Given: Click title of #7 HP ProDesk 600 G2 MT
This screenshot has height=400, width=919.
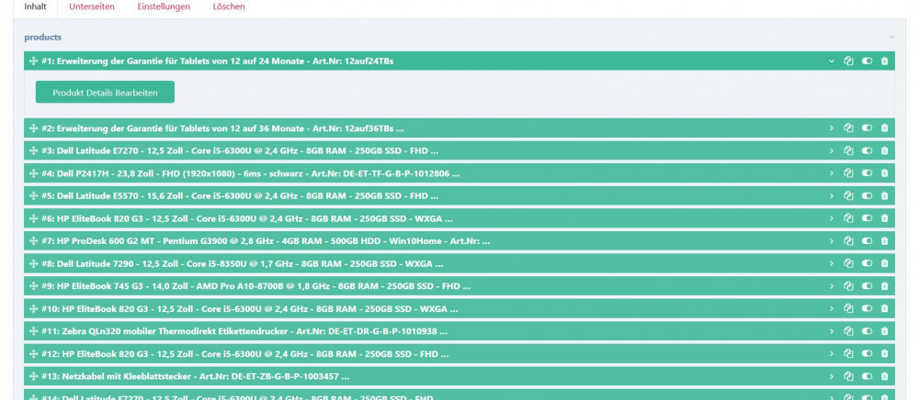Looking at the screenshot, I should click(266, 241).
